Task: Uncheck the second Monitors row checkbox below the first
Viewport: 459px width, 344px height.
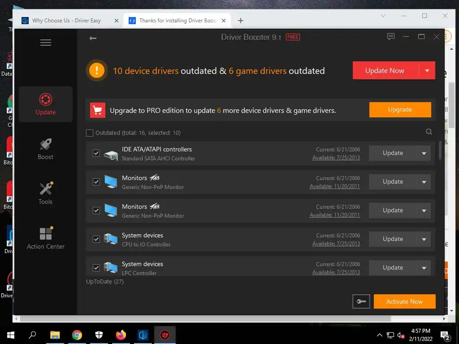Action: pyautogui.click(x=96, y=211)
